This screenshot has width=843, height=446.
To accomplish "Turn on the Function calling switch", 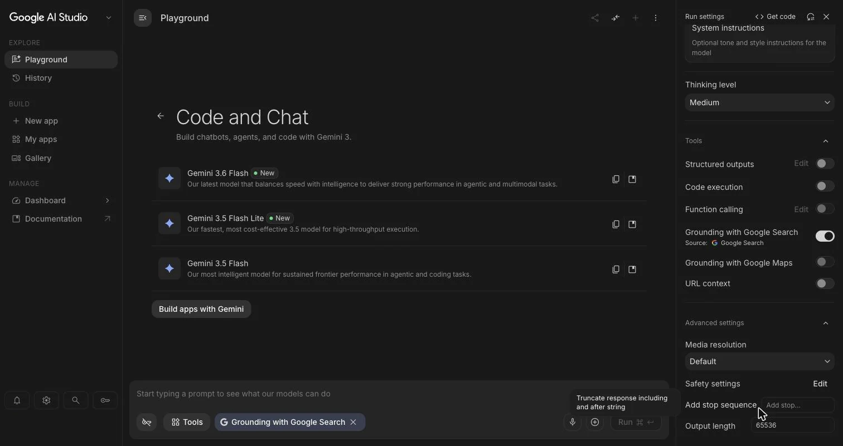I will click(x=825, y=209).
